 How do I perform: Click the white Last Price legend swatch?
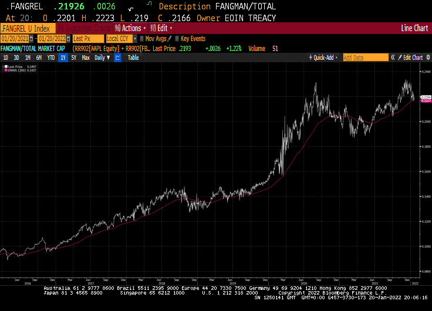tap(6, 67)
